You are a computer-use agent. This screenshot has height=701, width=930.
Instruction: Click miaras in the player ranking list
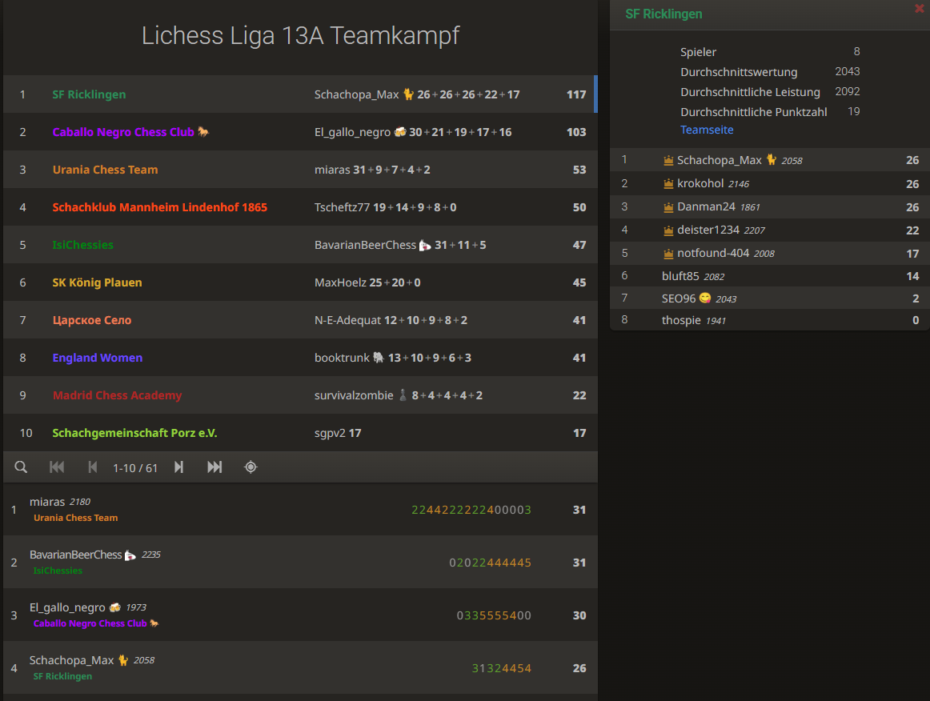pos(47,502)
